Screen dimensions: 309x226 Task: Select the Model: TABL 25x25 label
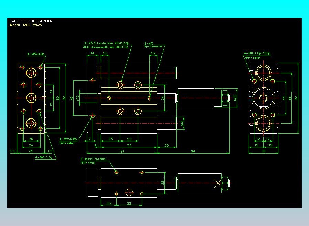coord(26,25)
